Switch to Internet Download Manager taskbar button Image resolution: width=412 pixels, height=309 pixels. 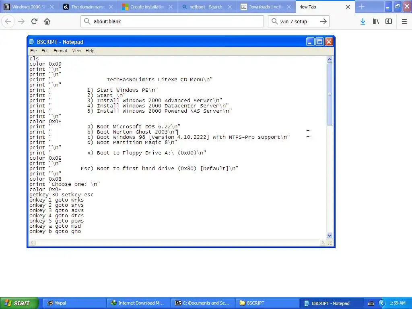pos(138,303)
